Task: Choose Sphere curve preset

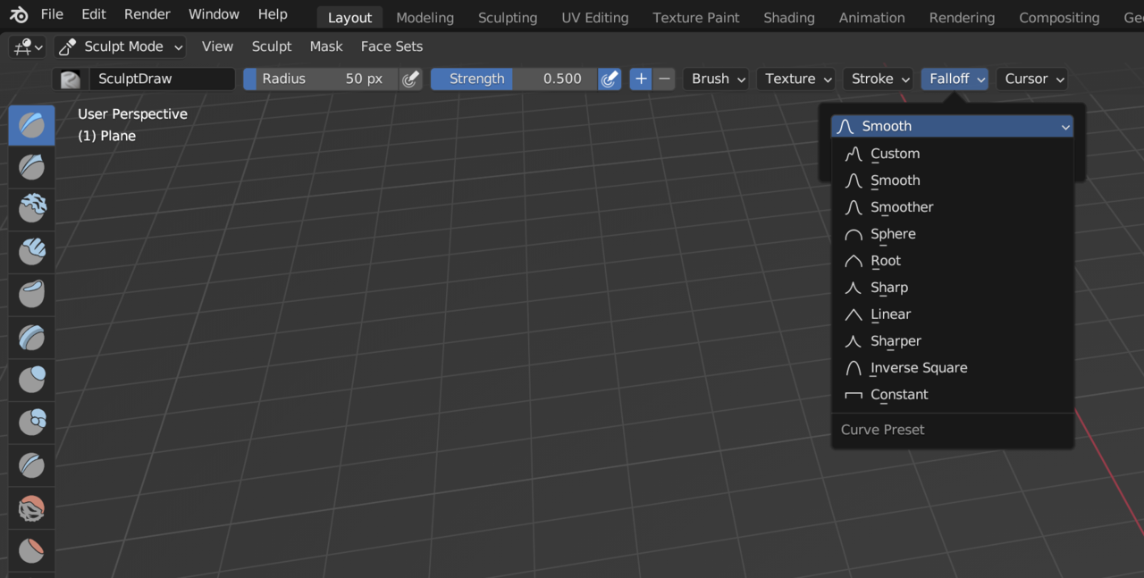Action: [x=953, y=234]
